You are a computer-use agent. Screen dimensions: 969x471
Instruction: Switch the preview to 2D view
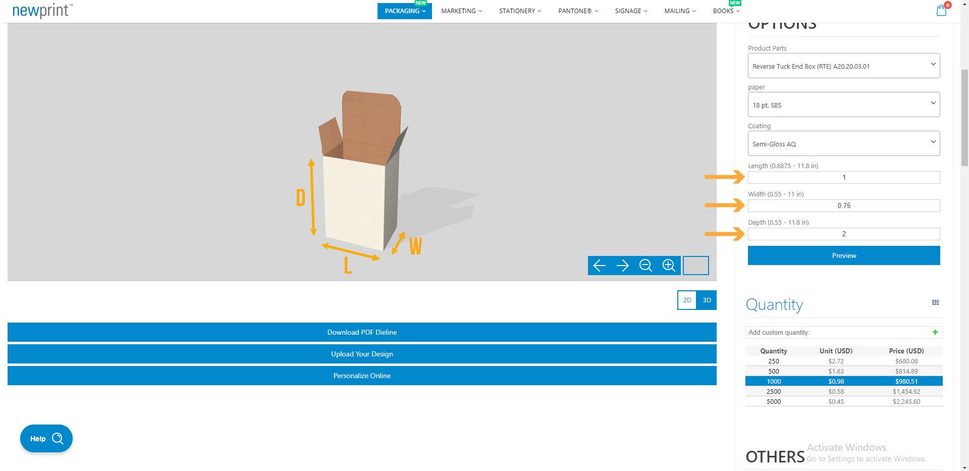click(687, 299)
